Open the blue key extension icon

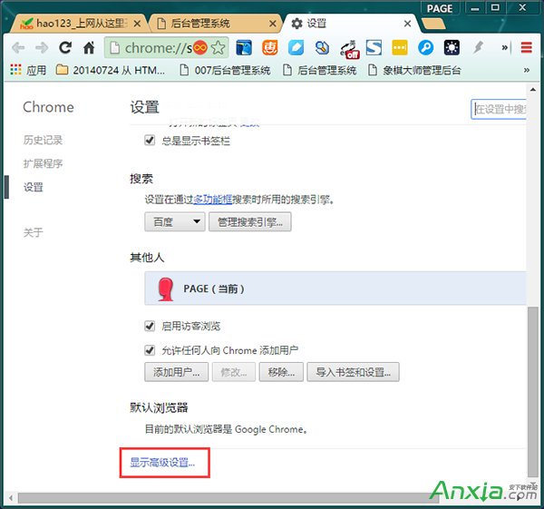click(x=426, y=47)
